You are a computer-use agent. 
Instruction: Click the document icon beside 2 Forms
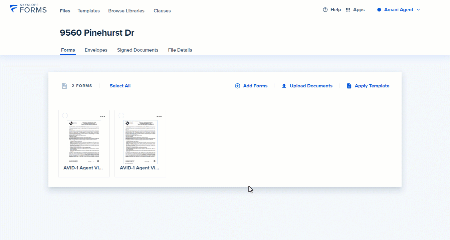[64, 86]
